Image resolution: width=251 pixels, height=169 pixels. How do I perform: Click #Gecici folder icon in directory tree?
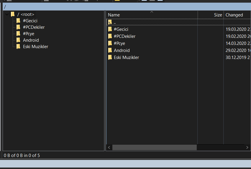click(18, 21)
